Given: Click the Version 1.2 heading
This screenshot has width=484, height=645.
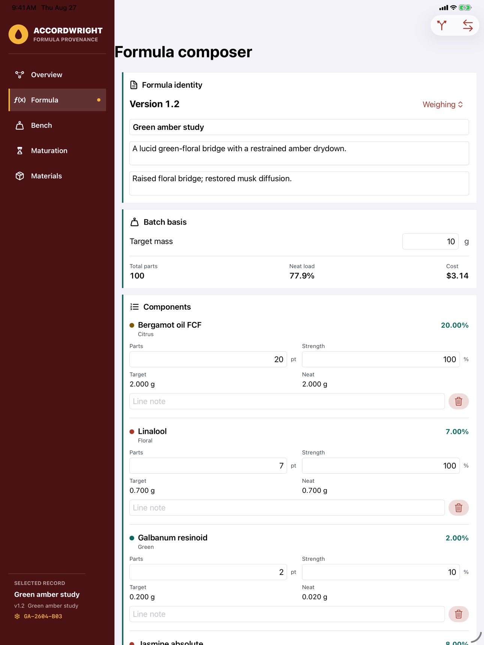Looking at the screenshot, I should coord(155,104).
